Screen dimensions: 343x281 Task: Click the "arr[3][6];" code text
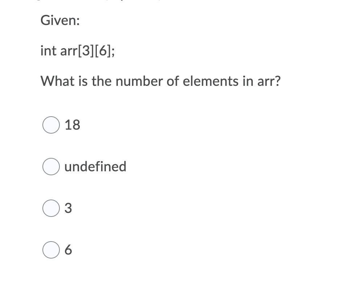coord(87,51)
